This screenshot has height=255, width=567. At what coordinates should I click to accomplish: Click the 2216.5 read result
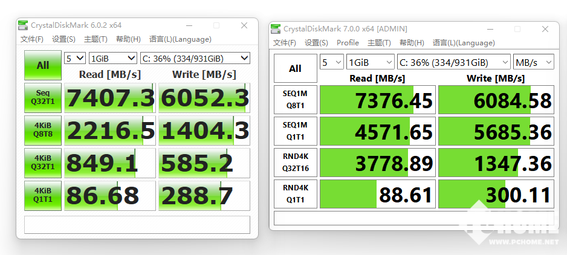point(110,131)
